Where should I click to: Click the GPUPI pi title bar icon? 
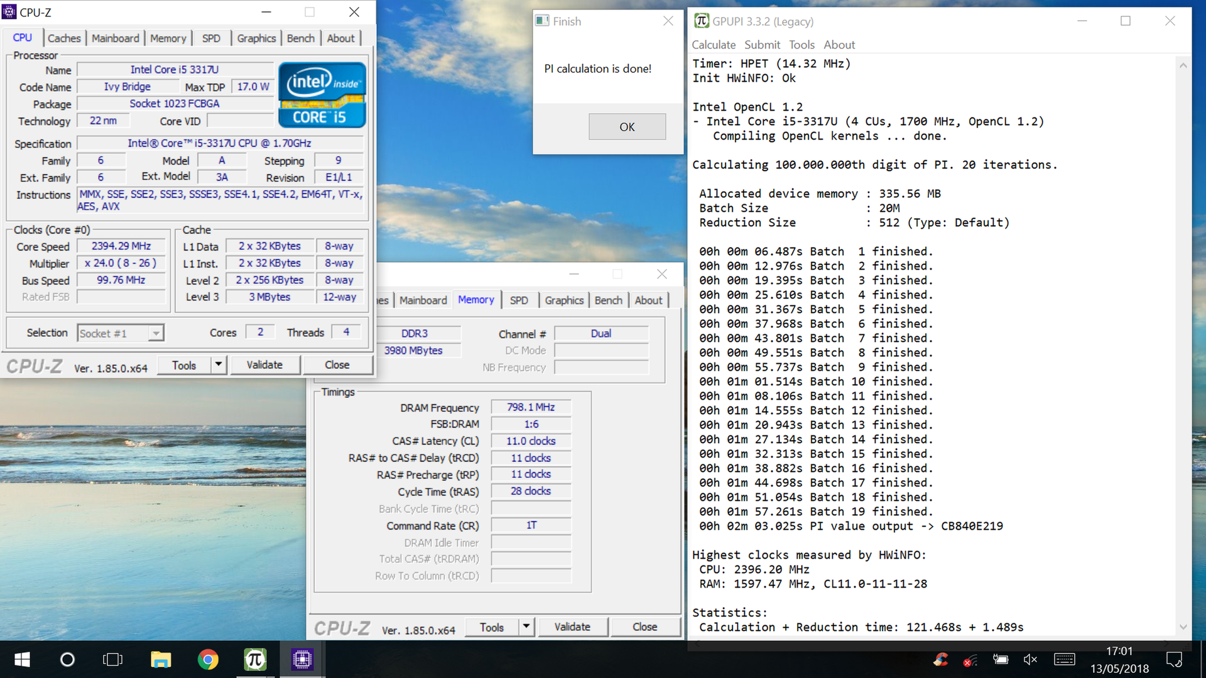coord(701,21)
